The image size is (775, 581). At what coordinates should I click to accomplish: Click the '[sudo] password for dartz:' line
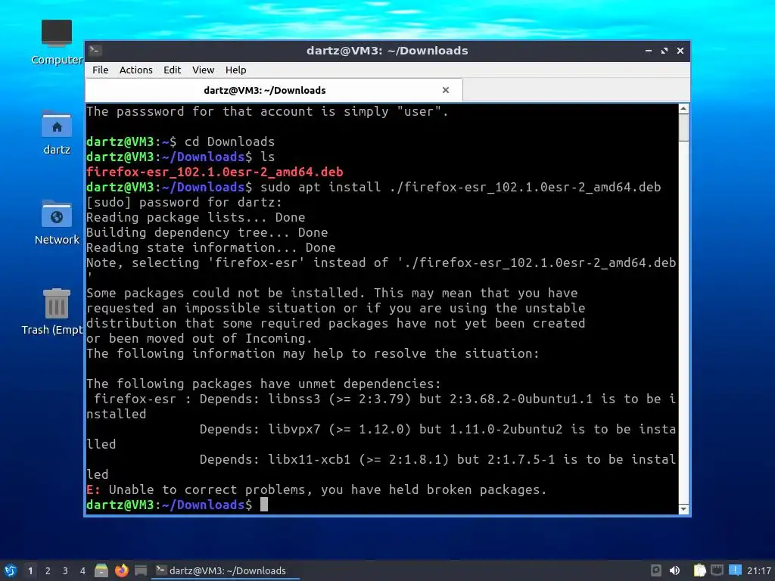point(185,202)
